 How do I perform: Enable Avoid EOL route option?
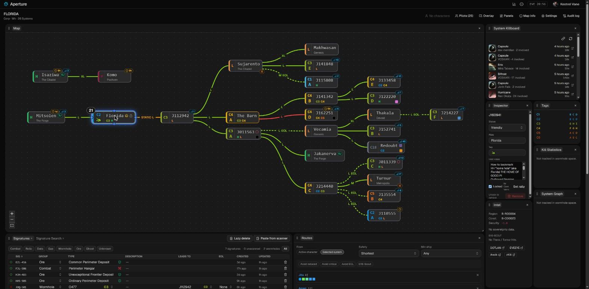click(347, 264)
